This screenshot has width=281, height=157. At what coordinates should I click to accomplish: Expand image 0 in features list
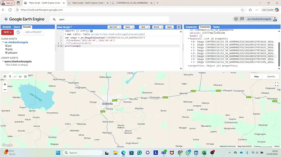pos(191,42)
